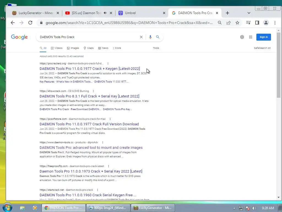Viewport: 282px width, 212px height.
Task: Click the Google logo
Action: pos(19,37)
